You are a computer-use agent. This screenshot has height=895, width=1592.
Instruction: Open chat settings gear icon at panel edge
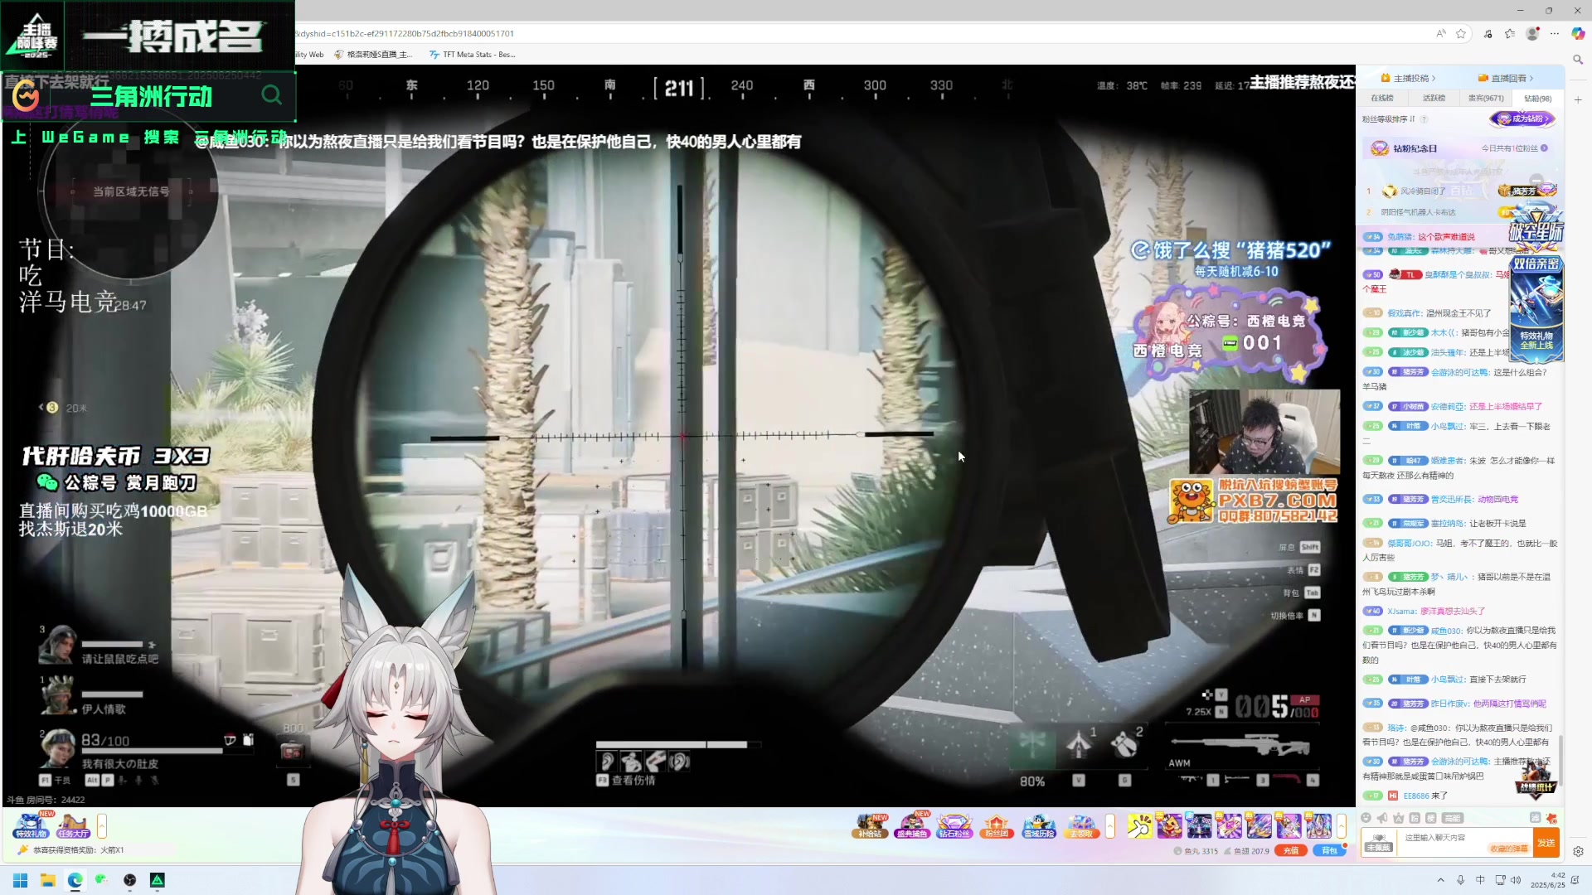[1578, 851]
